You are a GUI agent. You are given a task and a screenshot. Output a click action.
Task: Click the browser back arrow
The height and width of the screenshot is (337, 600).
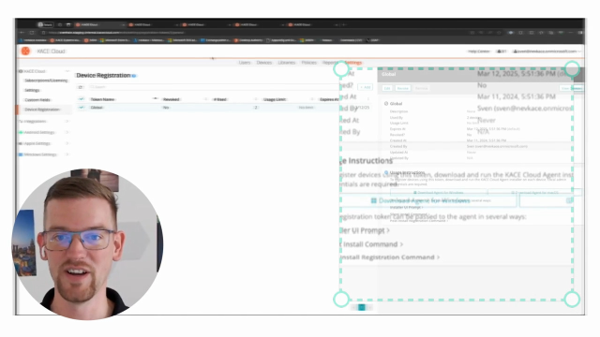click(22, 33)
